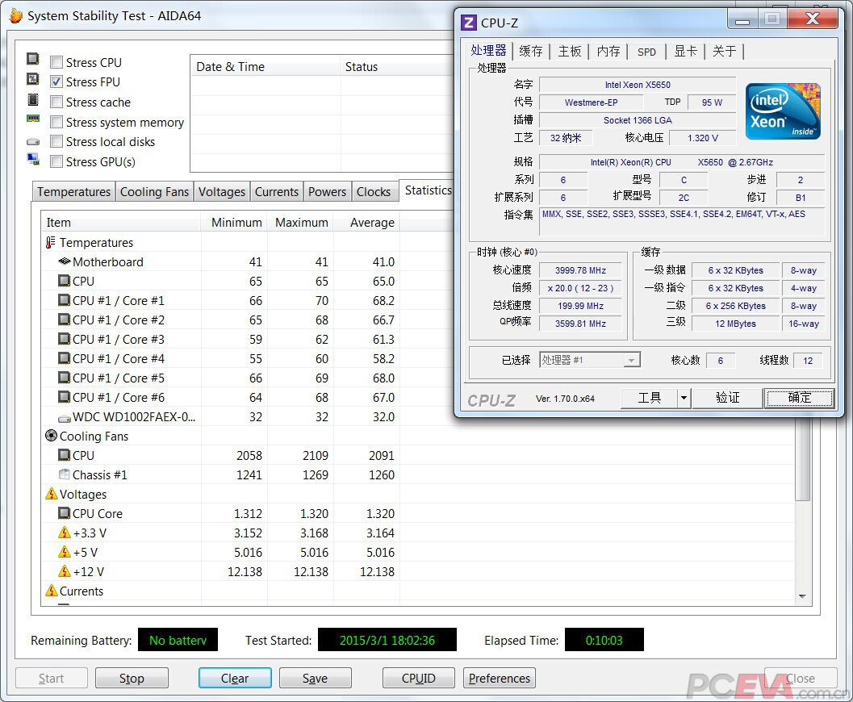Open the processor selection dropdown
This screenshot has width=853, height=702.
(632, 361)
